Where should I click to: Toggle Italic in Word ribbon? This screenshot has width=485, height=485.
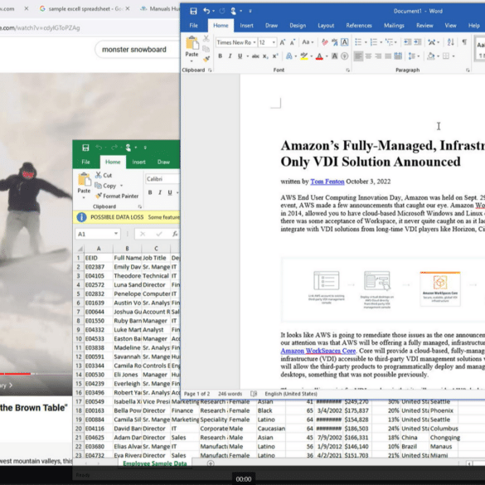coord(230,56)
